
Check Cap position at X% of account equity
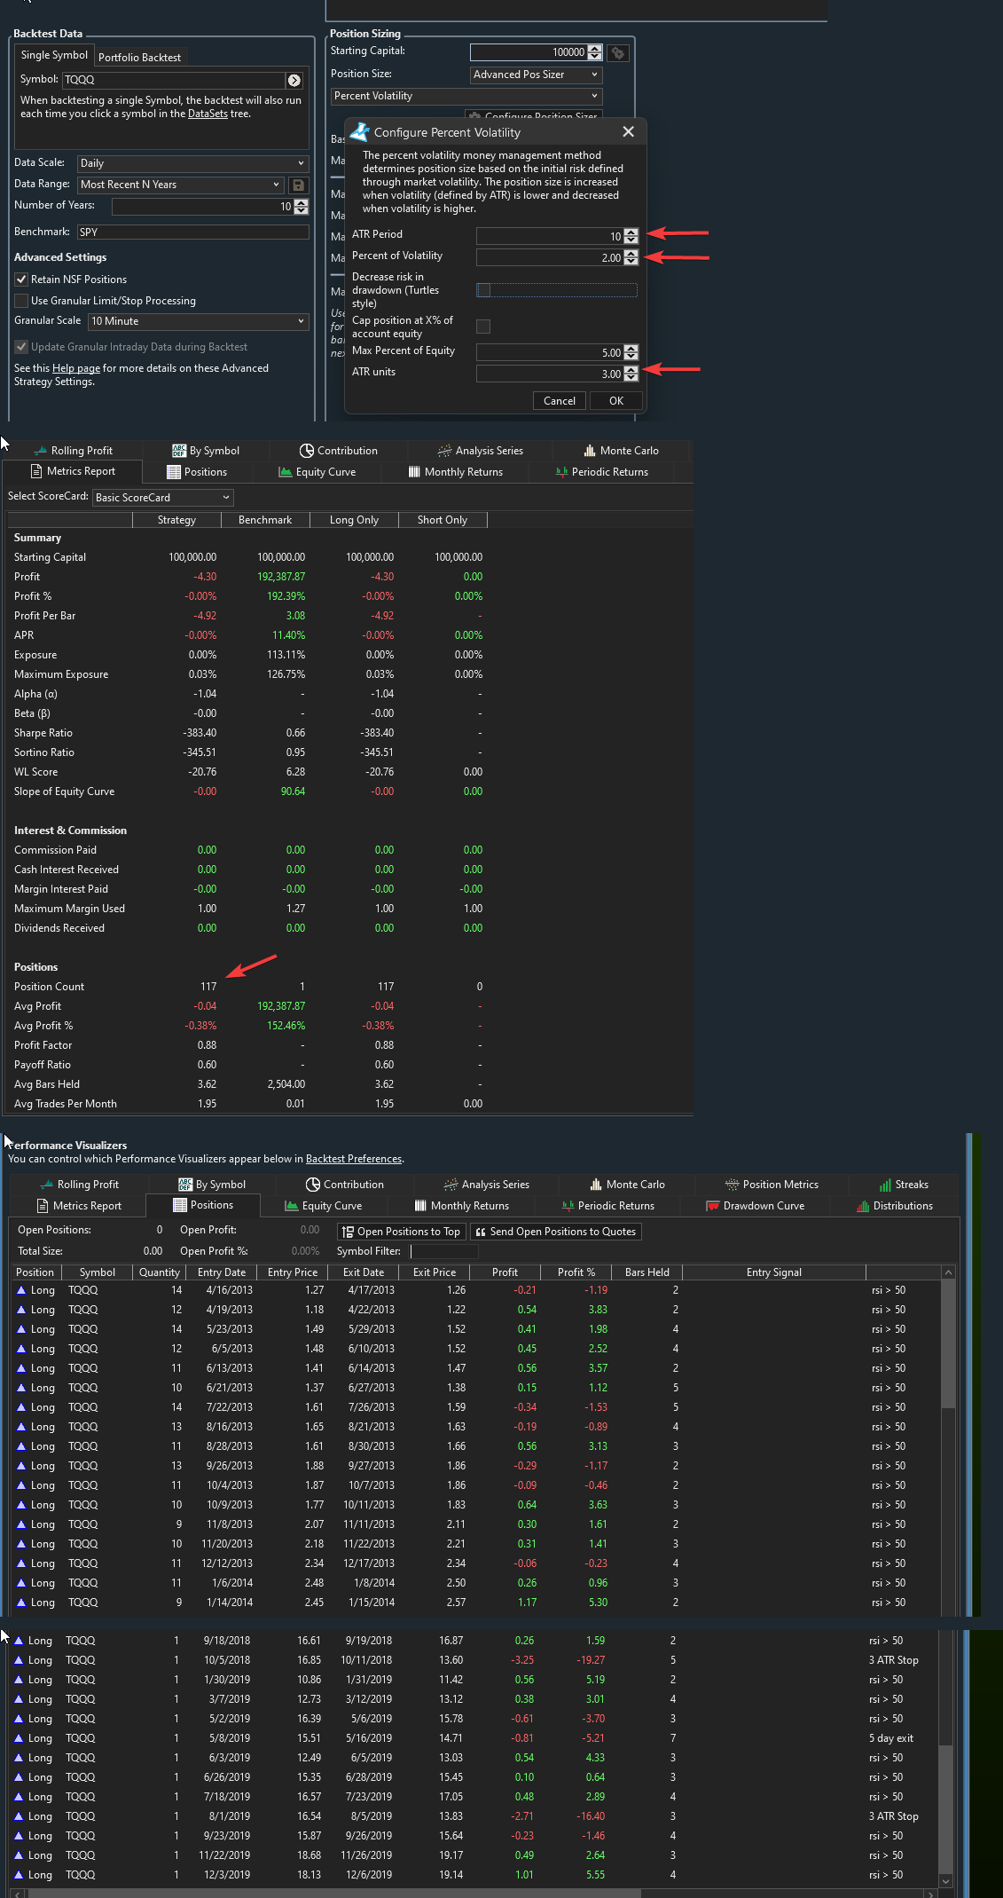pyautogui.click(x=483, y=327)
